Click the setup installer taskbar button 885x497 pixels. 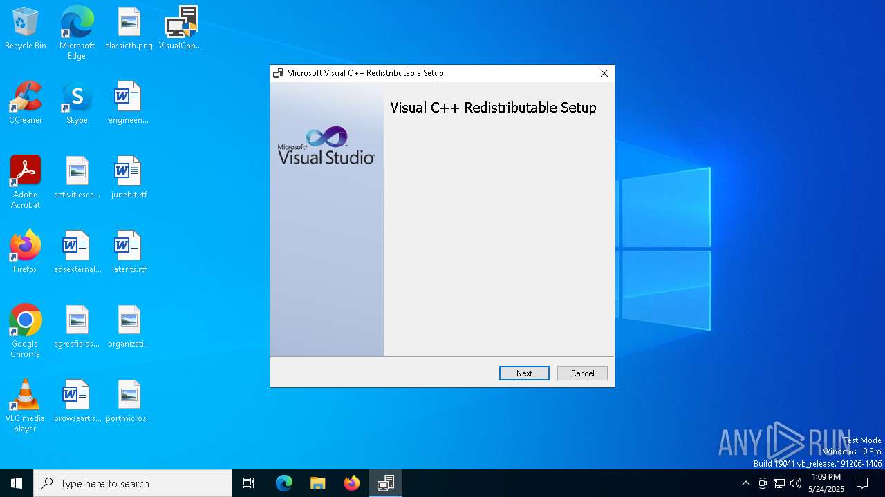385,483
